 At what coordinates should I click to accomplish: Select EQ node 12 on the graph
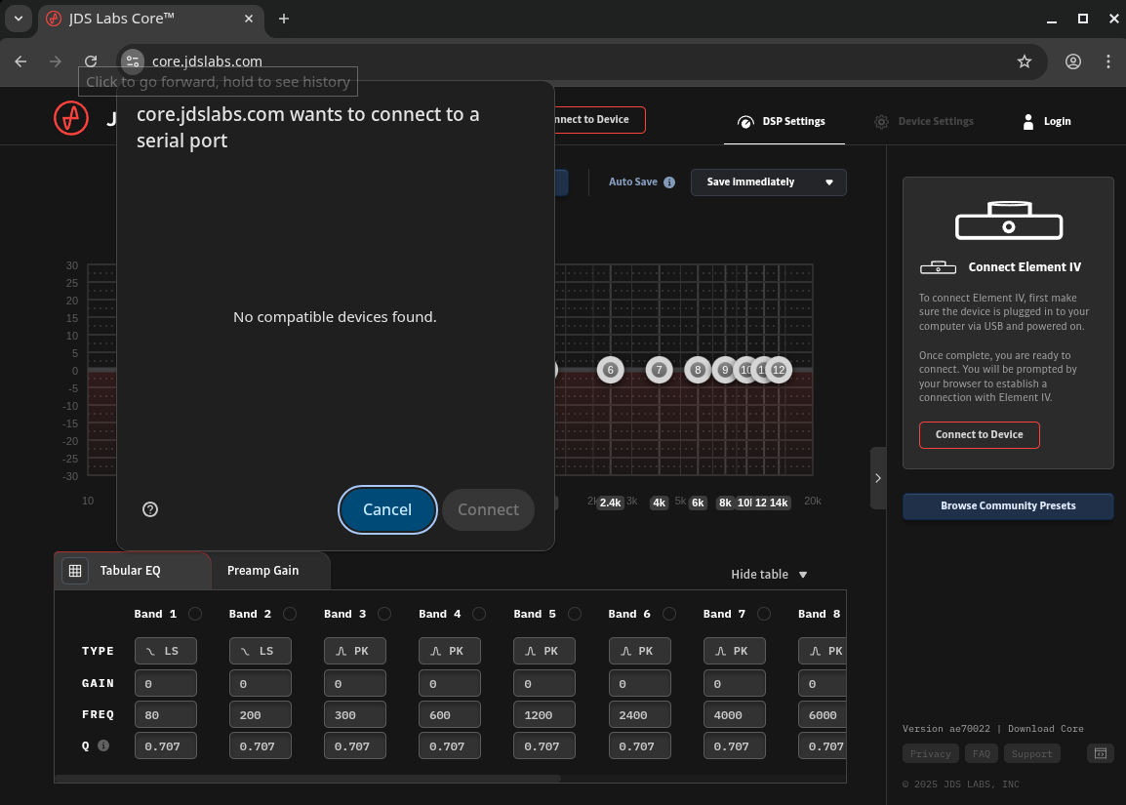coord(780,370)
